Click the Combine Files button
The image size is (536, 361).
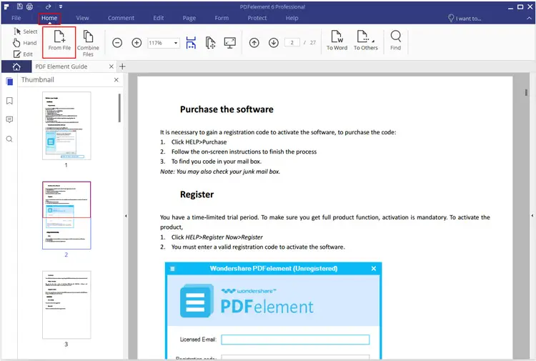[x=88, y=44]
